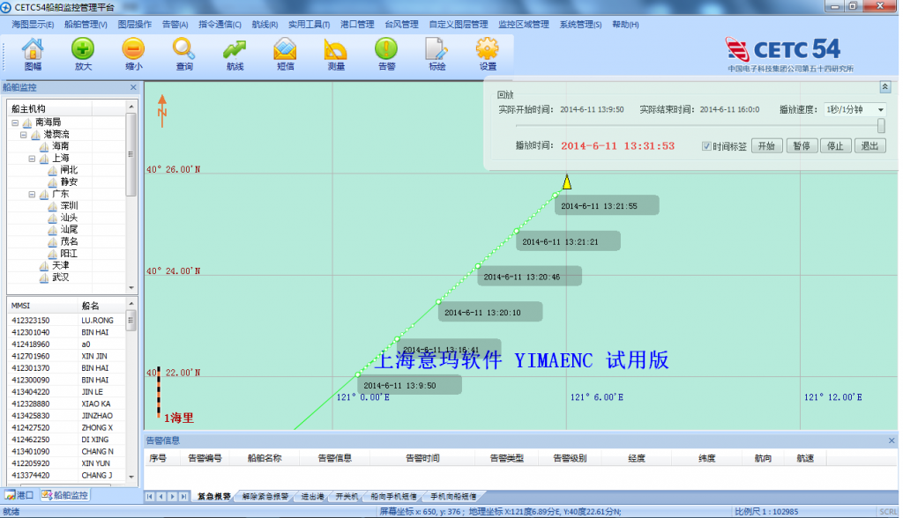Click the 退出 exit playback button

pos(869,146)
